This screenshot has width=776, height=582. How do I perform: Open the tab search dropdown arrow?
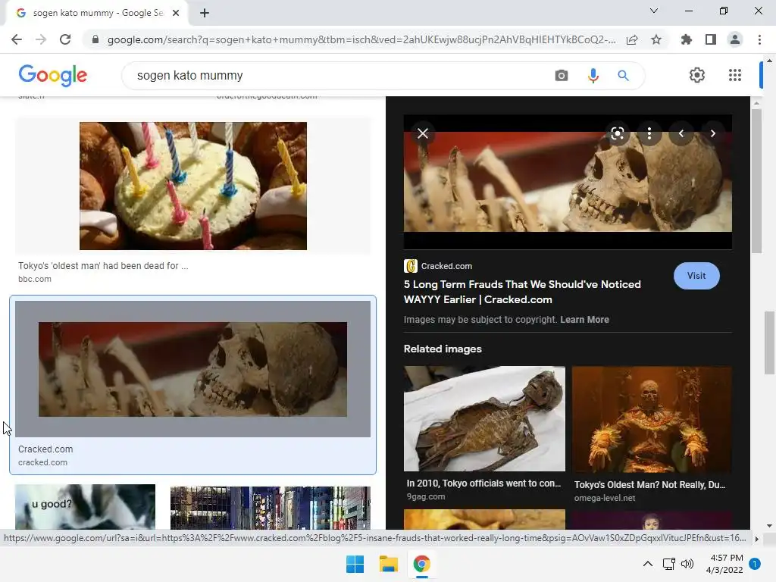coord(654,11)
